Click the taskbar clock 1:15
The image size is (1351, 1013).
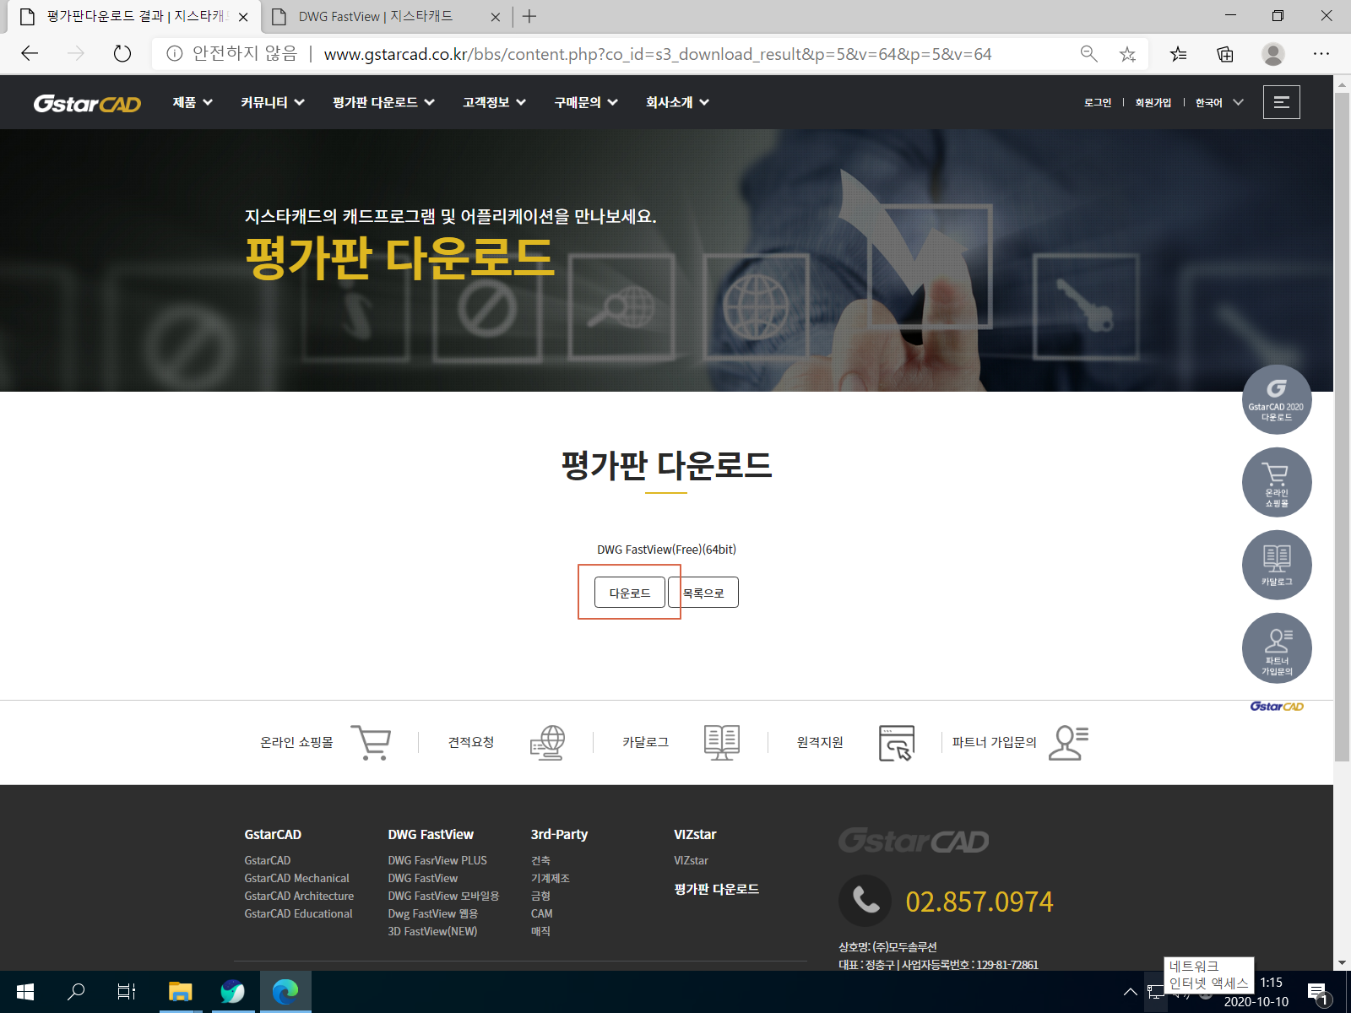click(1271, 983)
